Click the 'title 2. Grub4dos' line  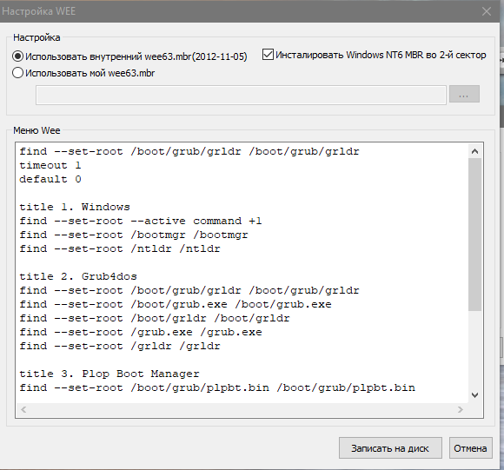pyautogui.click(x=78, y=276)
